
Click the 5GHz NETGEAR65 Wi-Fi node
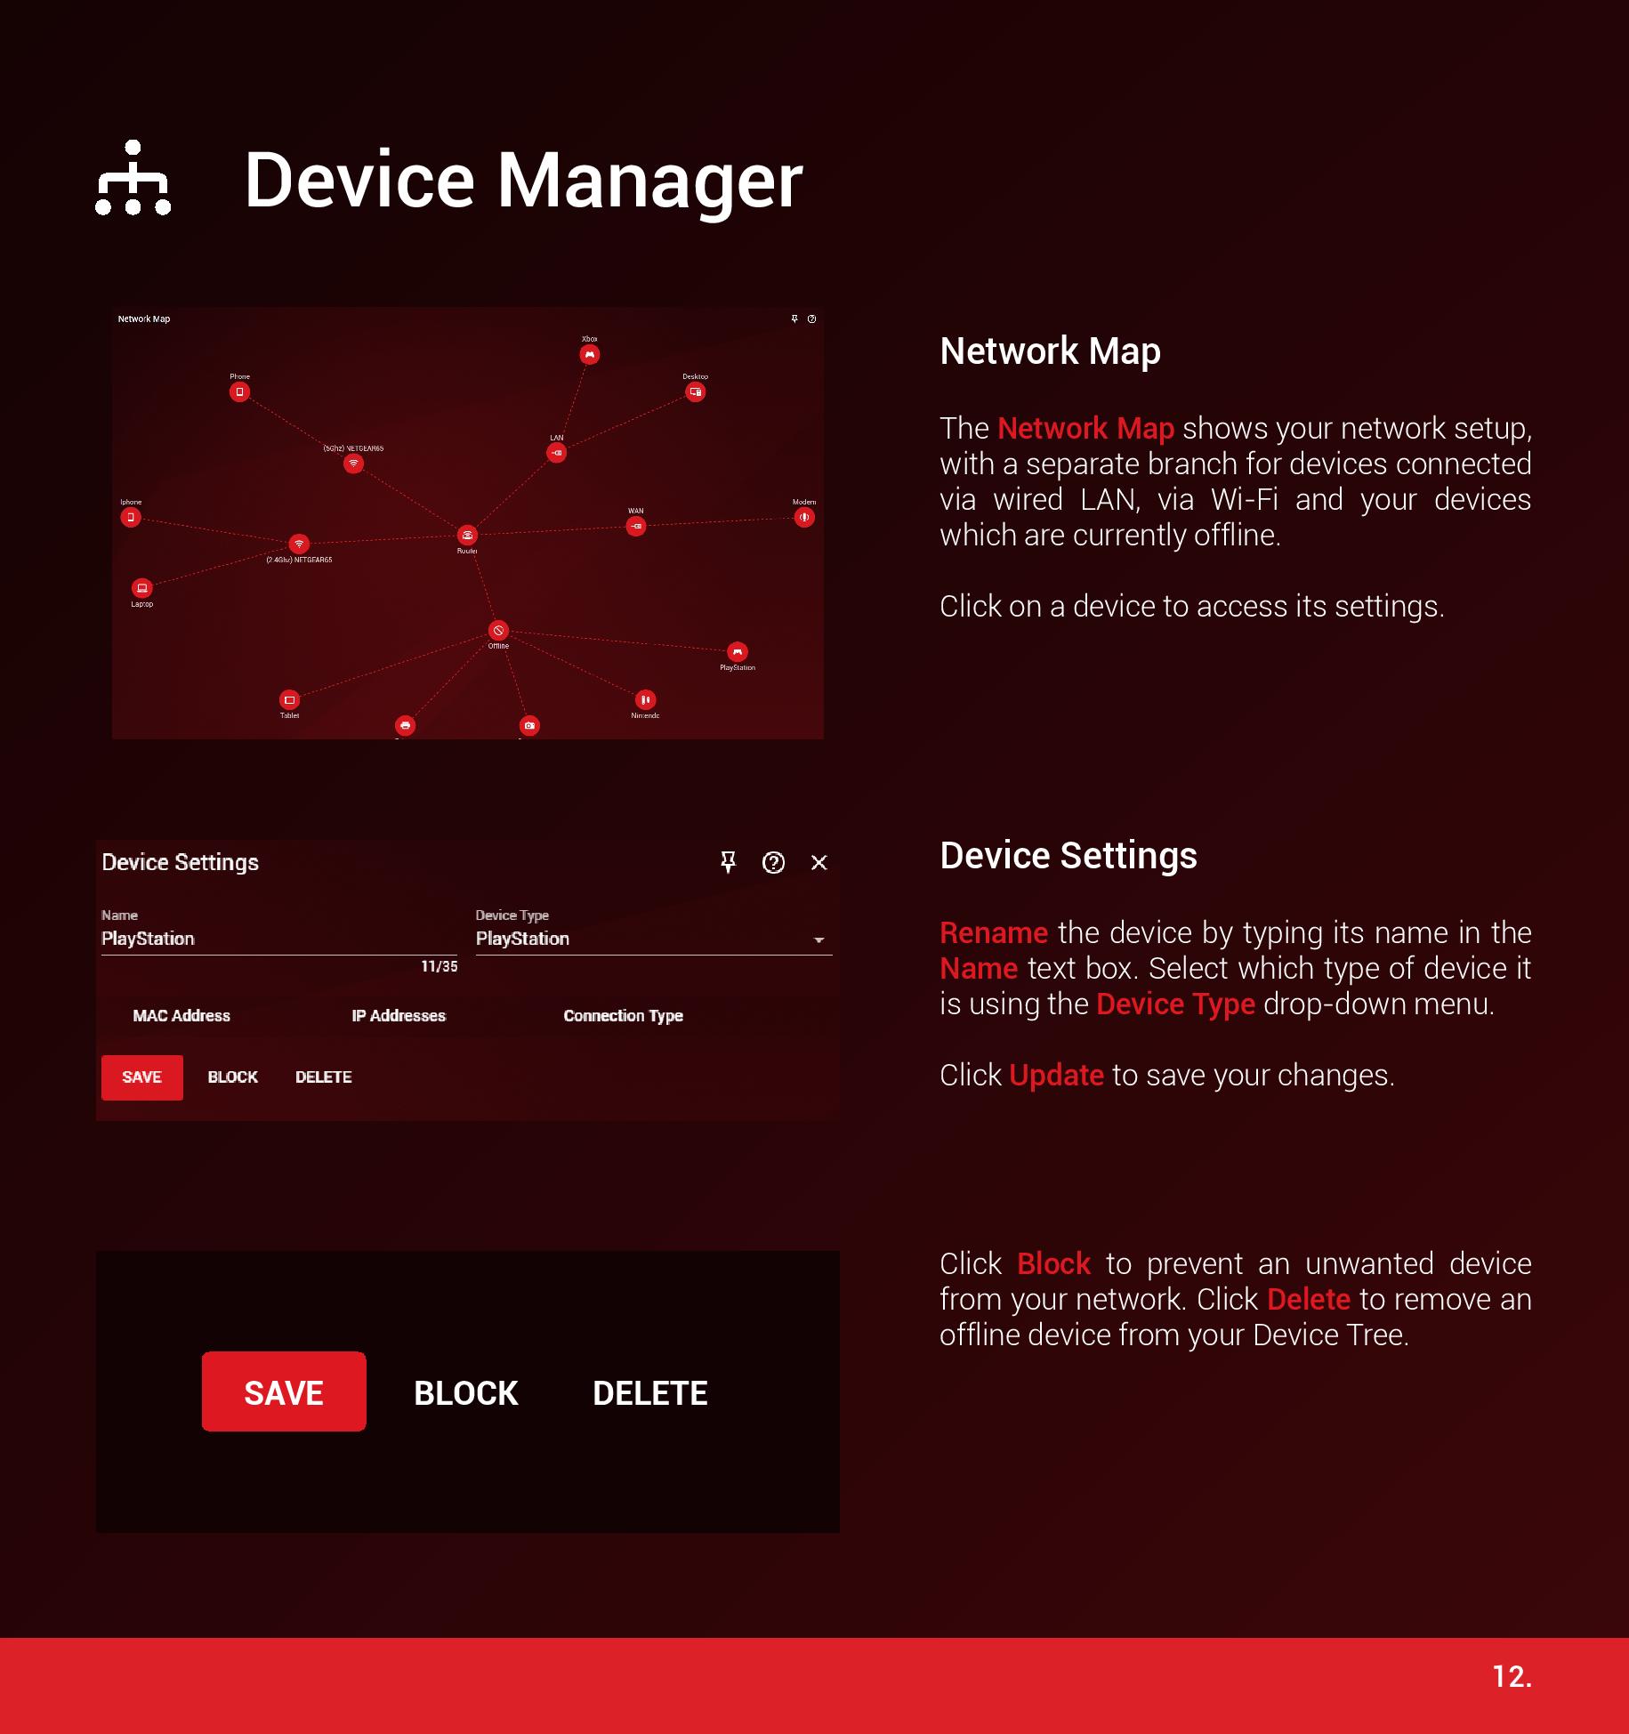353,464
